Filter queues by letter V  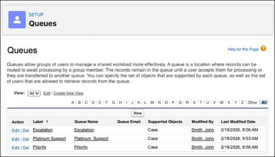[x=214, y=102]
